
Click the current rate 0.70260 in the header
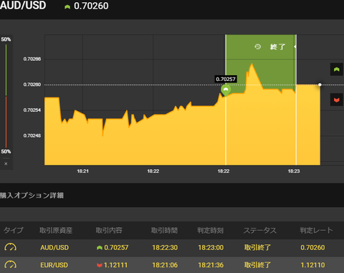click(x=91, y=6)
